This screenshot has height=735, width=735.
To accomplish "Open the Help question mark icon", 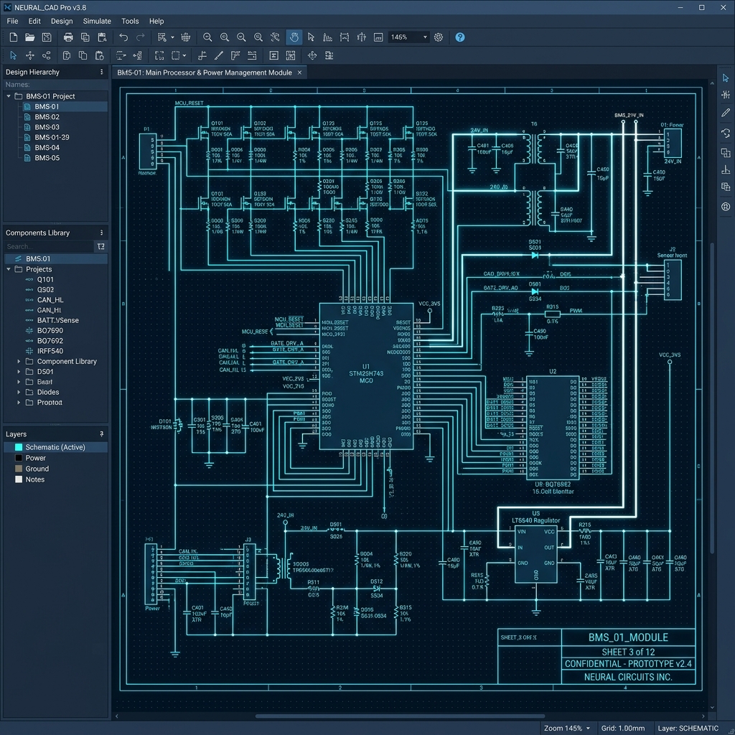I will tap(460, 37).
